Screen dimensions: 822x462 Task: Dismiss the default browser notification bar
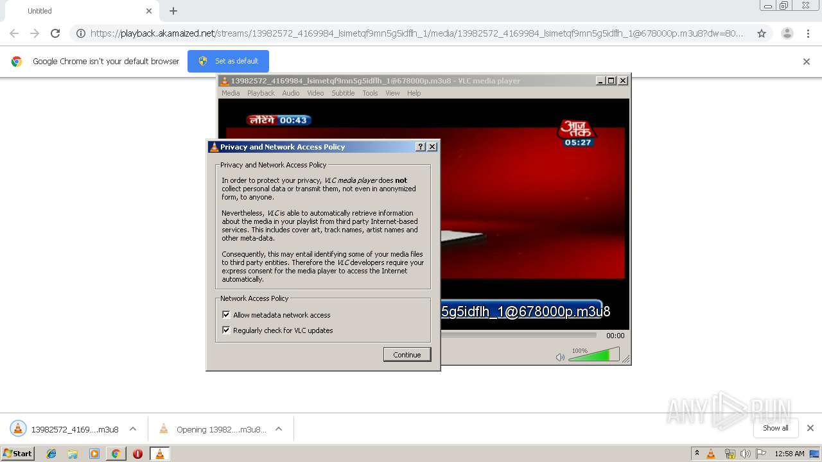807,62
